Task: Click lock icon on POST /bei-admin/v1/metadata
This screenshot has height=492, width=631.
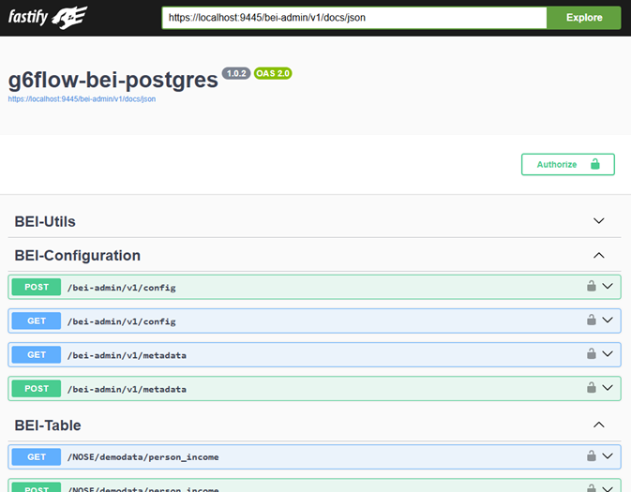Action: (592, 387)
